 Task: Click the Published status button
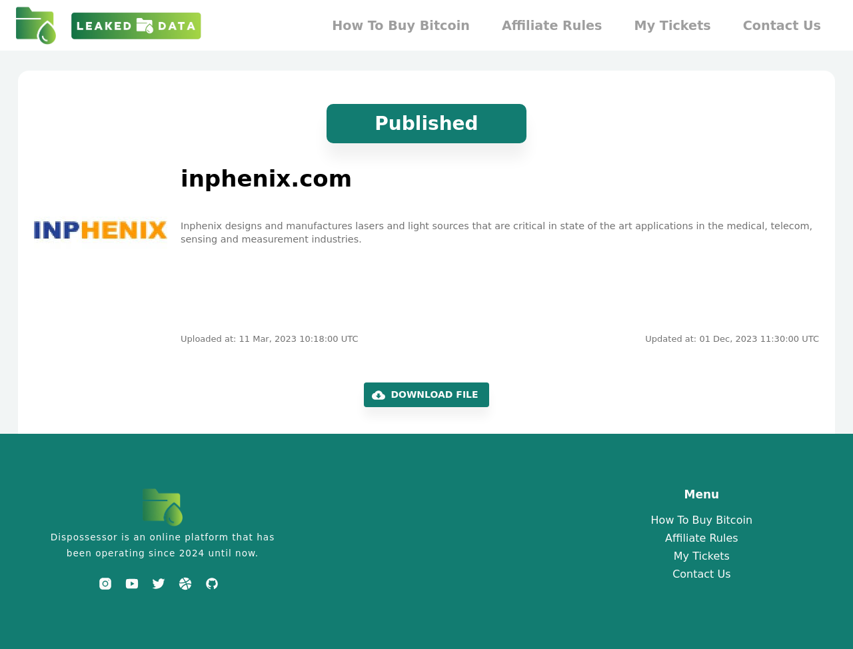point(426,123)
